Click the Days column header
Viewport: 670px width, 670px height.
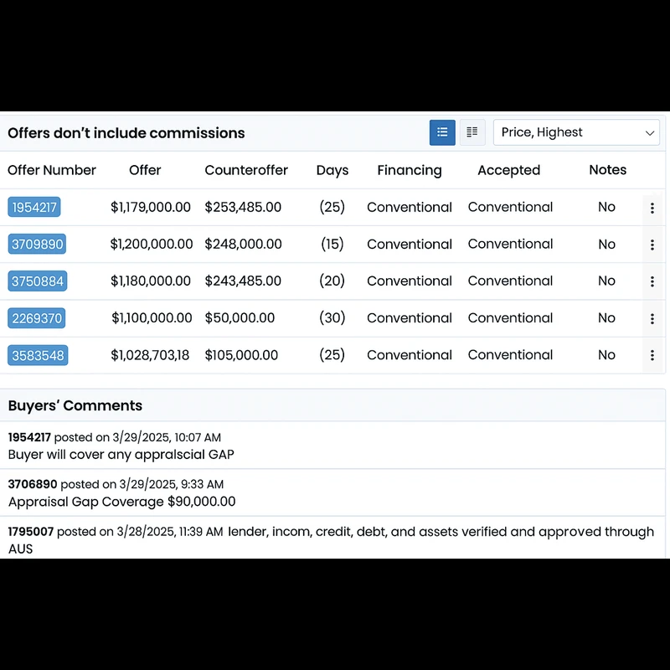coord(332,170)
